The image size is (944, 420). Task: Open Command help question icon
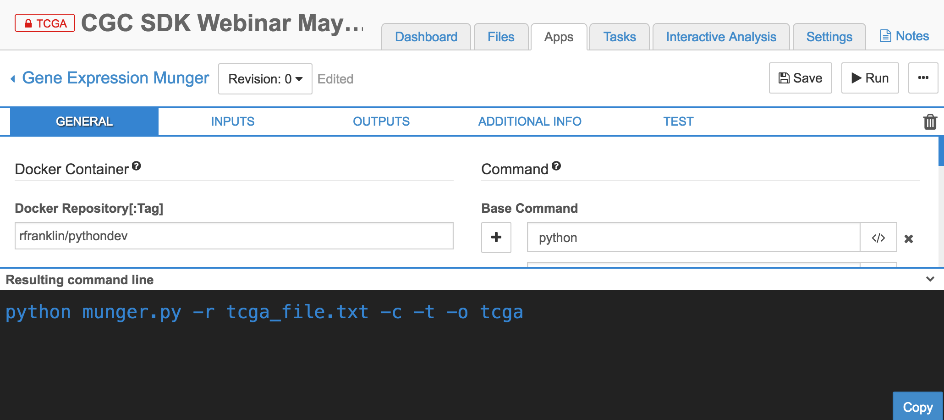coord(556,166)
